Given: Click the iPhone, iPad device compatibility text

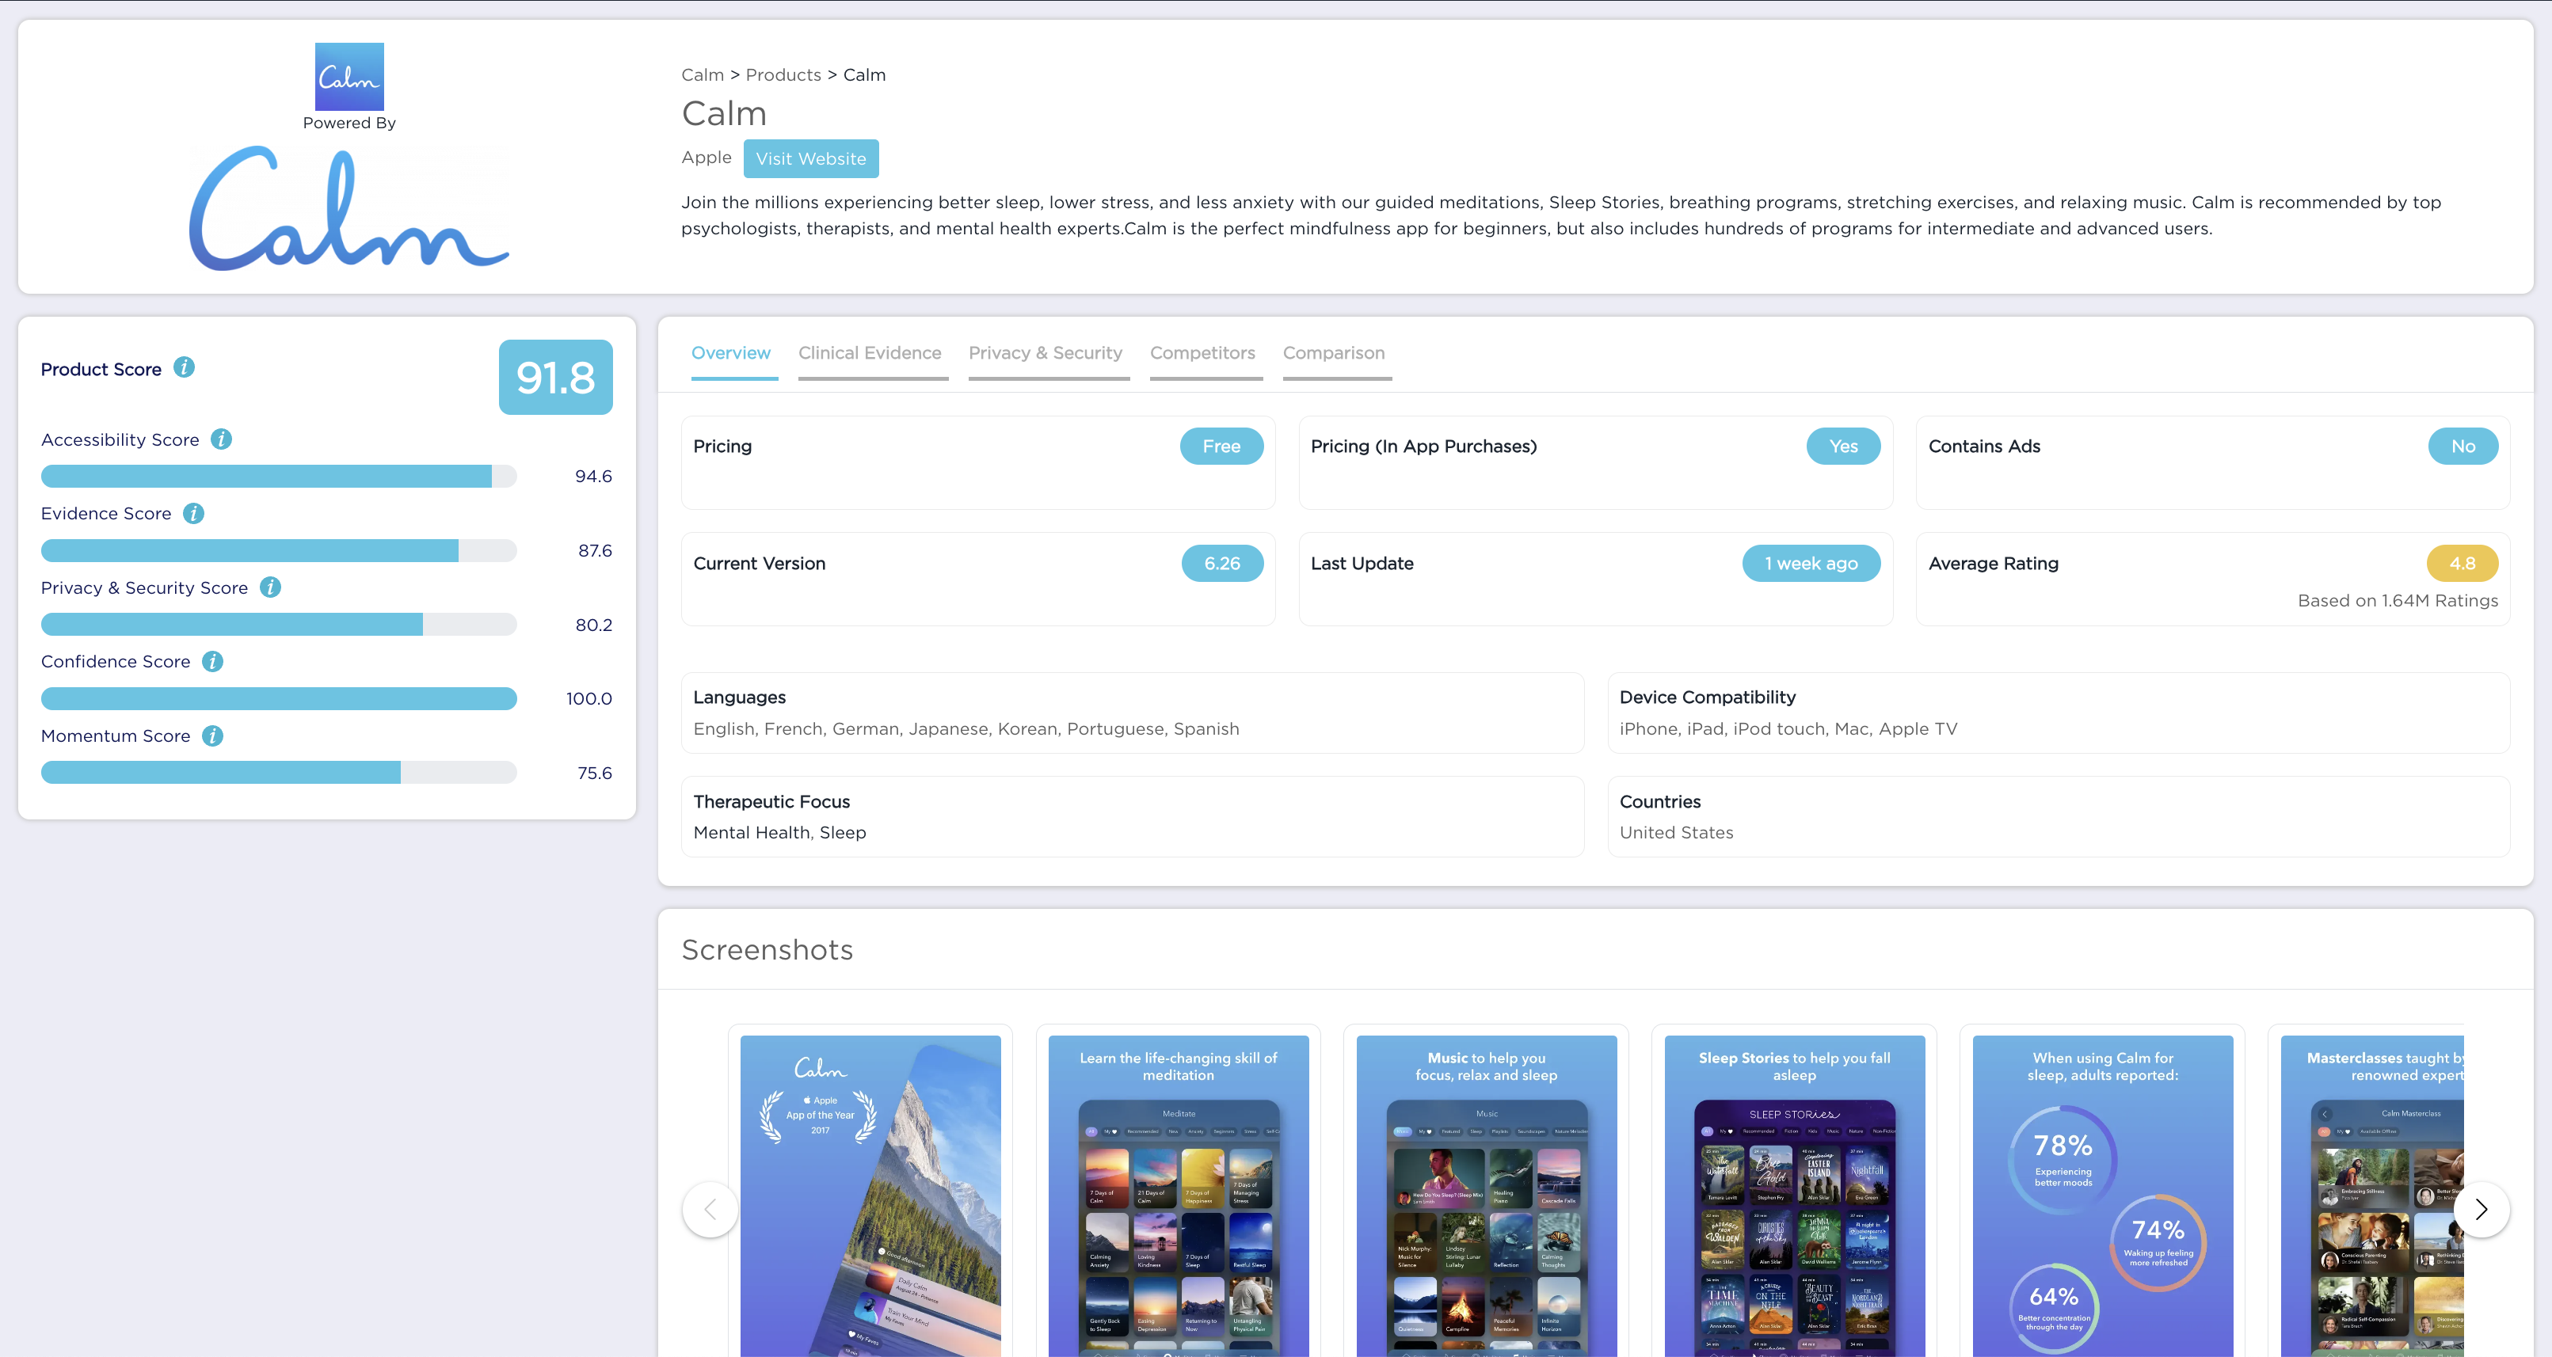Looking at the screenshot, I should [1788, 729].
